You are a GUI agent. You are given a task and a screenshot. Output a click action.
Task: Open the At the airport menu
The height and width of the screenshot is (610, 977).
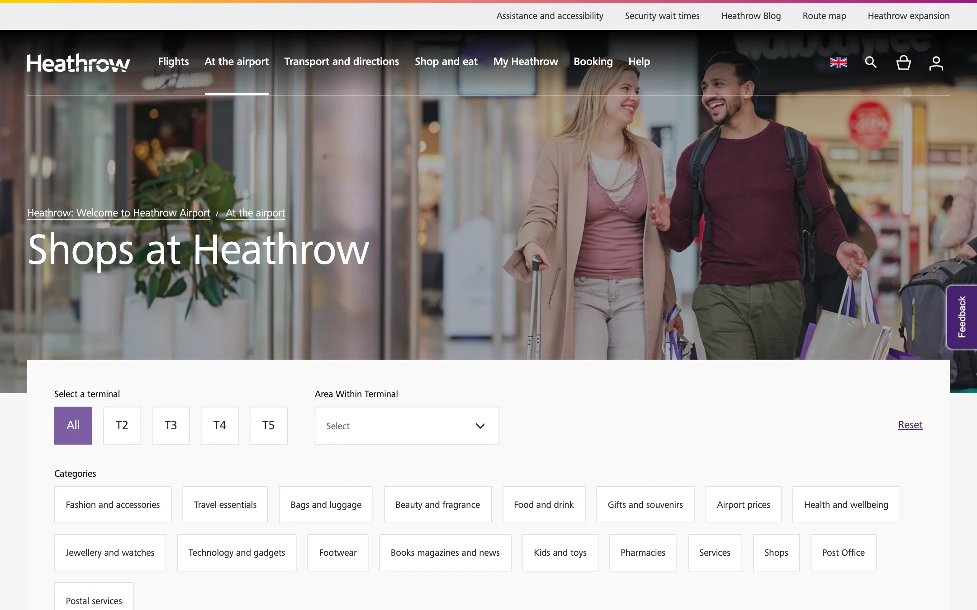pos(237,61)
